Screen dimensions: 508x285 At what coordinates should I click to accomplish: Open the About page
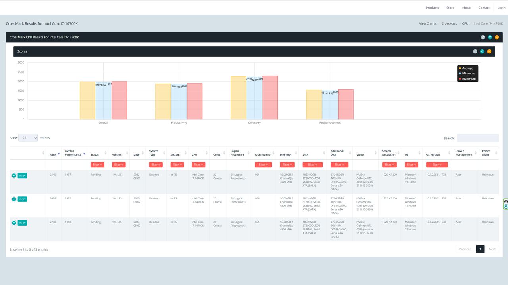coord(466,8)
